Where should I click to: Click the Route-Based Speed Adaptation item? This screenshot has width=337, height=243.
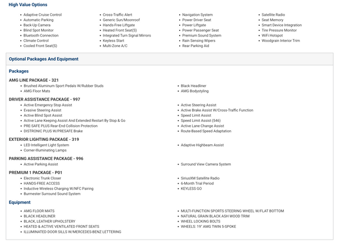click(206, 131)
